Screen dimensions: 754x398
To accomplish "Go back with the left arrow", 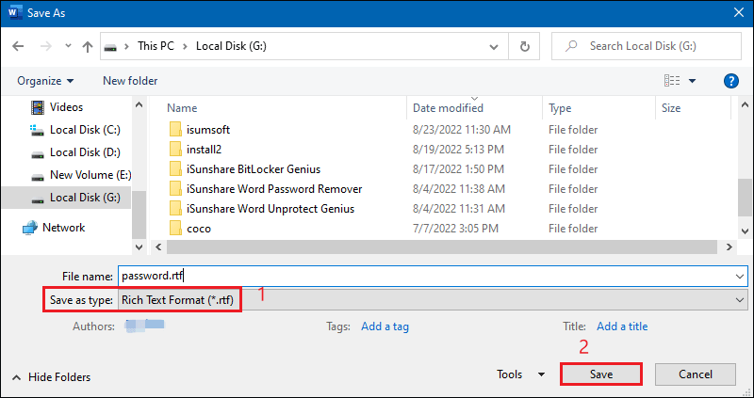I will 18,46.
